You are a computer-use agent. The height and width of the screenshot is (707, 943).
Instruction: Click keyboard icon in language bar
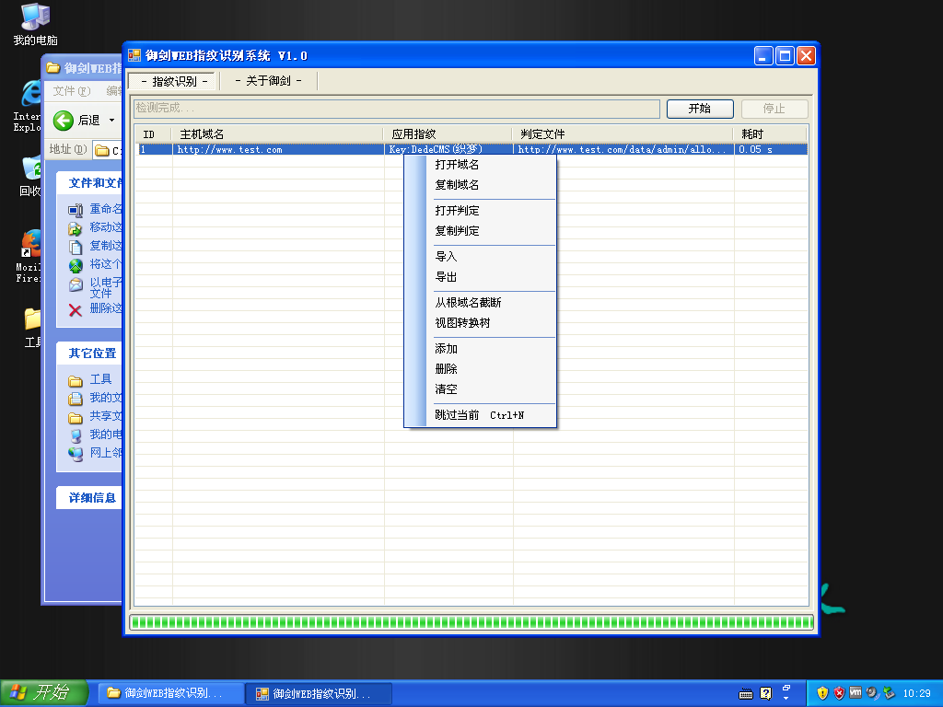point(746,694)
